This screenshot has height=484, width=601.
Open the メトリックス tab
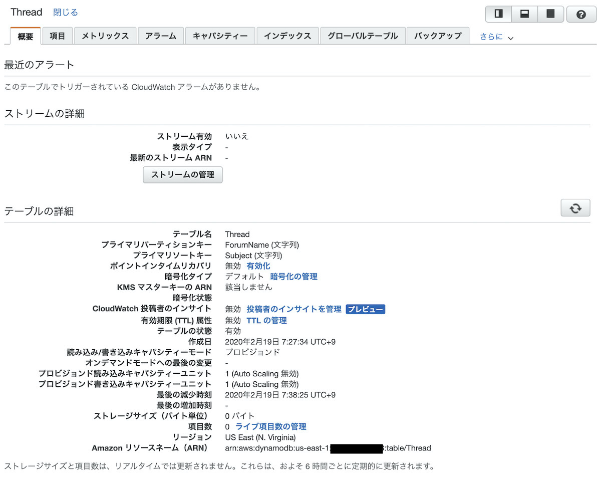click(105, 36)
